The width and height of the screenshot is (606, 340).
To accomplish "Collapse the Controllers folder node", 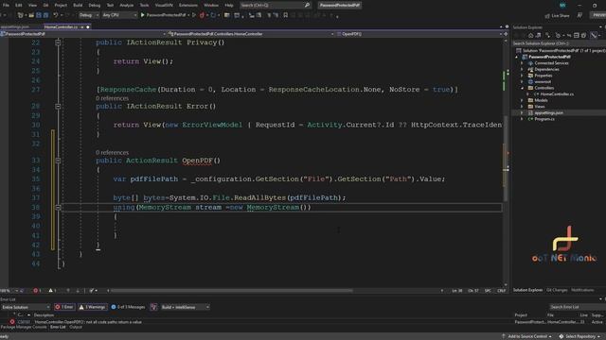I will click(522, 88).
